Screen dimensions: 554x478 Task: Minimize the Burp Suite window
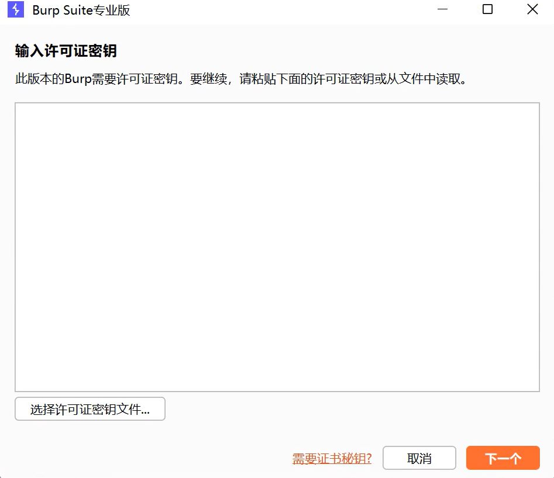tap(442, 9)
